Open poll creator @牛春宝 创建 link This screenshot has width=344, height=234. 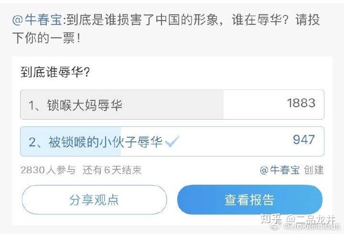pos(291,170)
